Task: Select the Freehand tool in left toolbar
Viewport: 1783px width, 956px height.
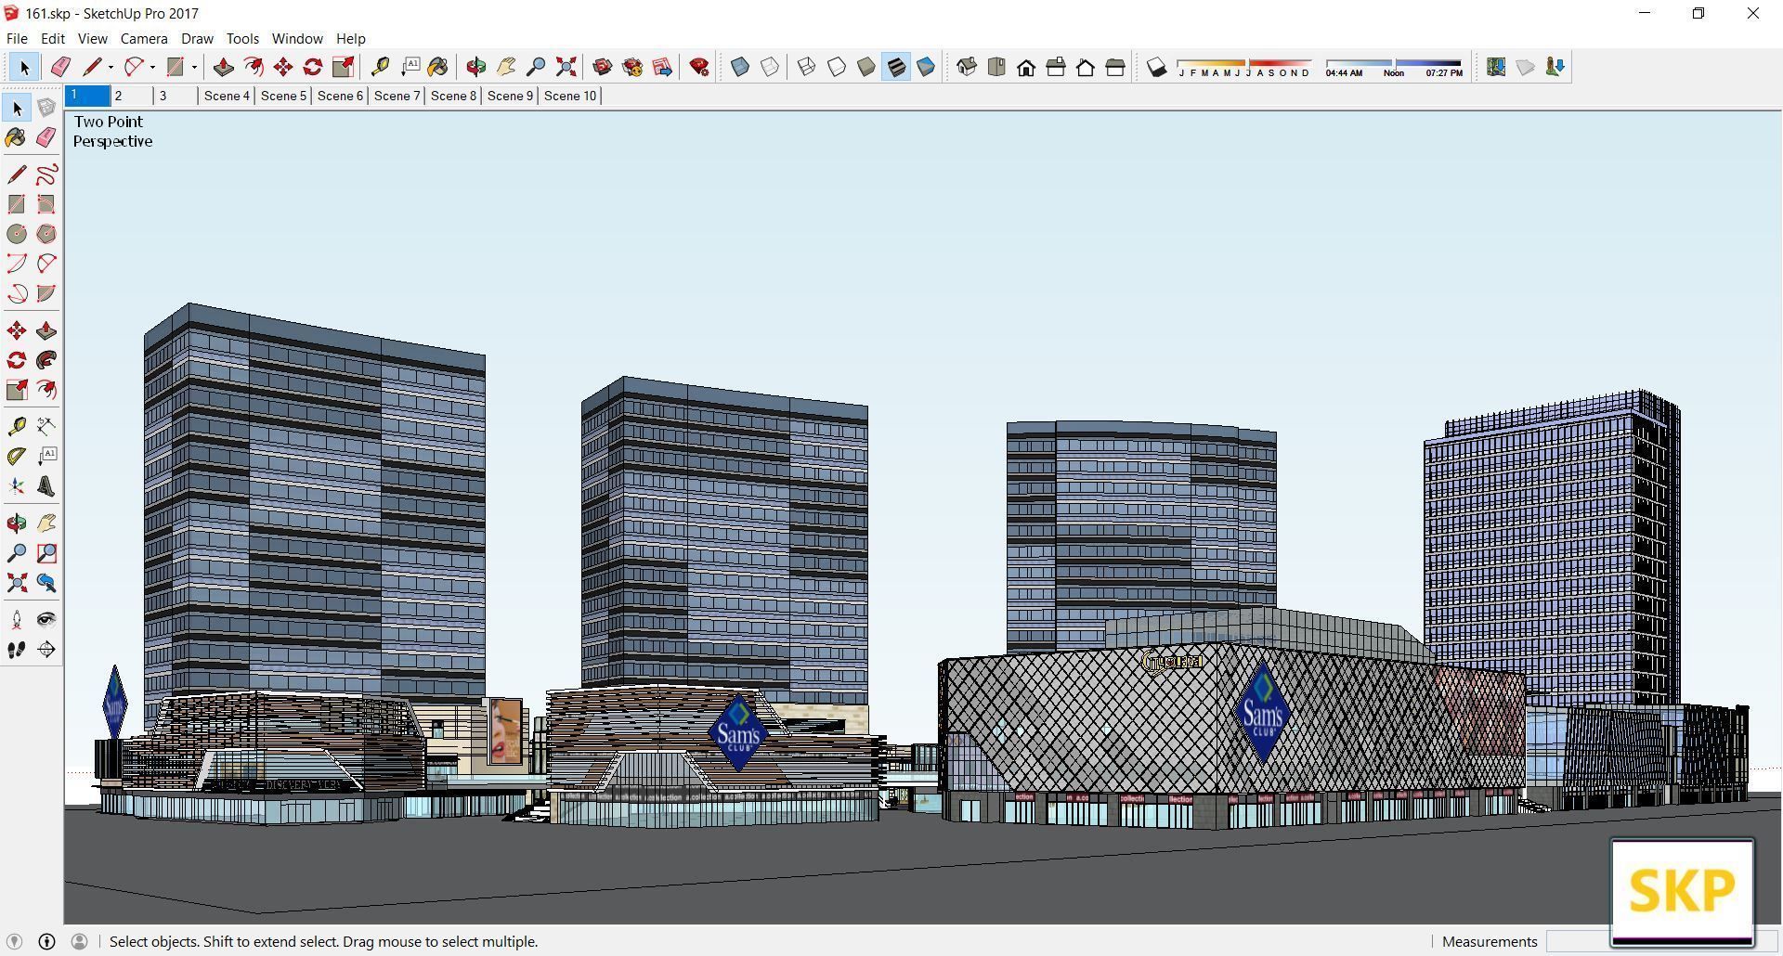Action: [x=46, y=174]
